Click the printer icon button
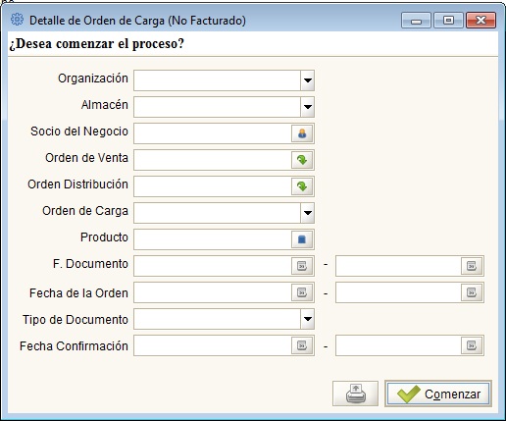This screenshot has width=506, height=421. (355, 394)
